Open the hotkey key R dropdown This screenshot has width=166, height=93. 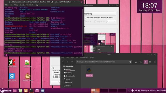click(x=111, y=21)
